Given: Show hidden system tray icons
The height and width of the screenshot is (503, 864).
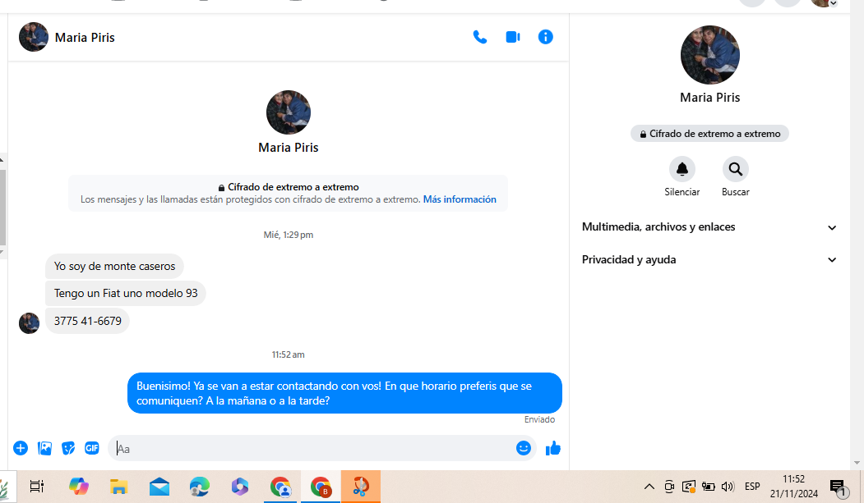Looking at the screenshot, I should click(x=649, y=487).
